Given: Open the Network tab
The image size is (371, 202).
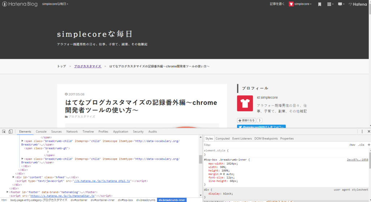Looking at the screenshot, I should pyautogui.click(x=72, y=132).
